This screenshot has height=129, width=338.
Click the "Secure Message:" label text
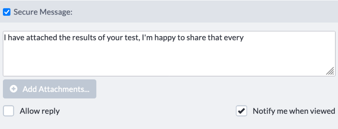[x=43, y=12]
